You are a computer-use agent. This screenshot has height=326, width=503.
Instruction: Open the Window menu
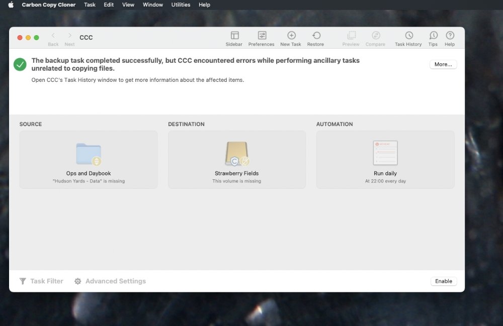click(153, 5)
